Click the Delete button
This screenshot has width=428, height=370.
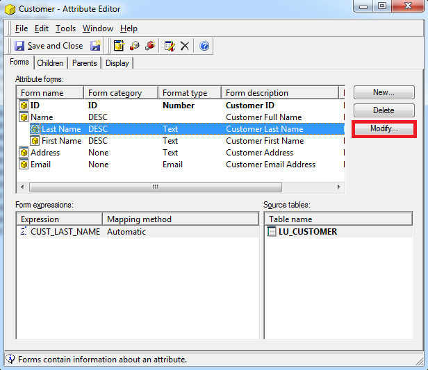pyautogui.click(x=384, y=110)
